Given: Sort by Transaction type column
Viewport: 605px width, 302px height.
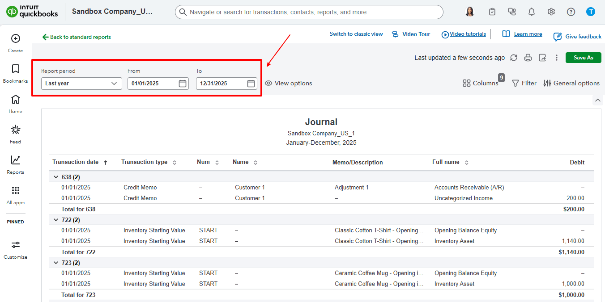Looking at the screenshot, I should point(175,163).
